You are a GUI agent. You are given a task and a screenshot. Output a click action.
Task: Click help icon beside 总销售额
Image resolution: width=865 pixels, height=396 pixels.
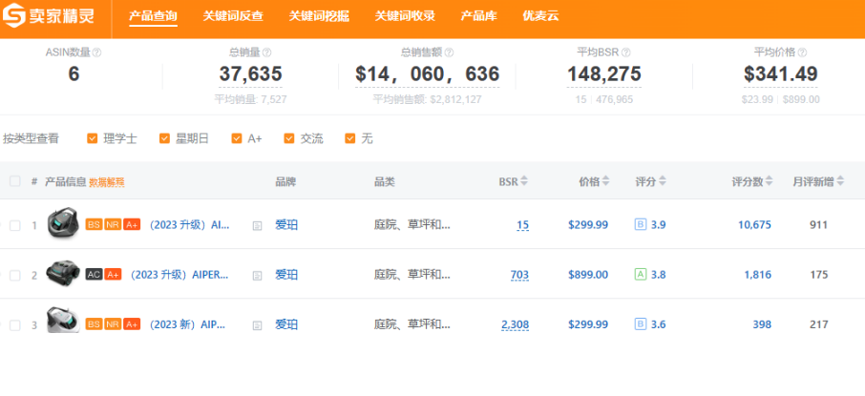pos(449,52)
